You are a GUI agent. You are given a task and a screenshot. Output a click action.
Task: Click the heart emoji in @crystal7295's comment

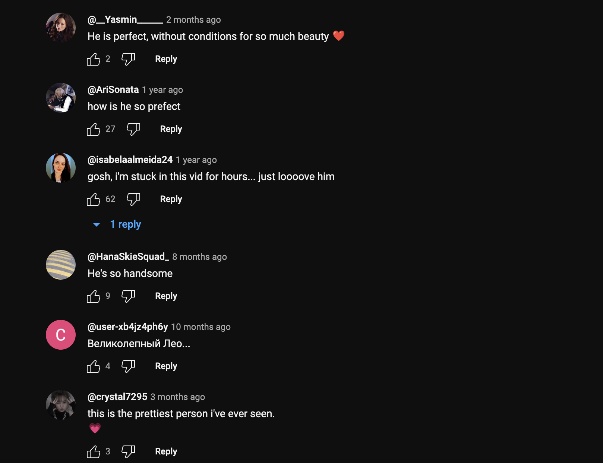pos(95,429)
